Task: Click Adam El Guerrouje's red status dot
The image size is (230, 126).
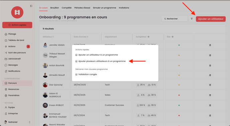Action: tap(179, 95)
